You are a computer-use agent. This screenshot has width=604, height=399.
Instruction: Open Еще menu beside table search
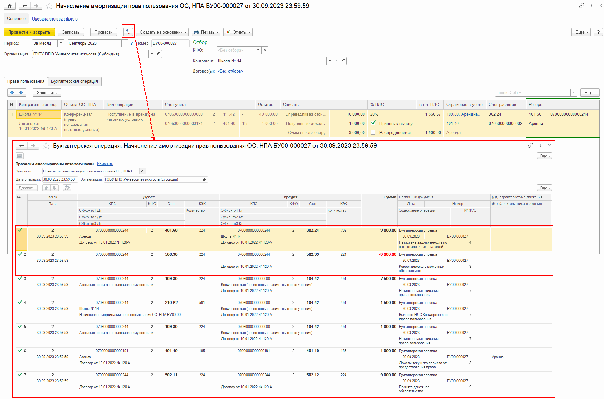tap(590, 93)
